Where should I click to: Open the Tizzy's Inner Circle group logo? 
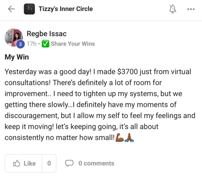coord(29,9)
